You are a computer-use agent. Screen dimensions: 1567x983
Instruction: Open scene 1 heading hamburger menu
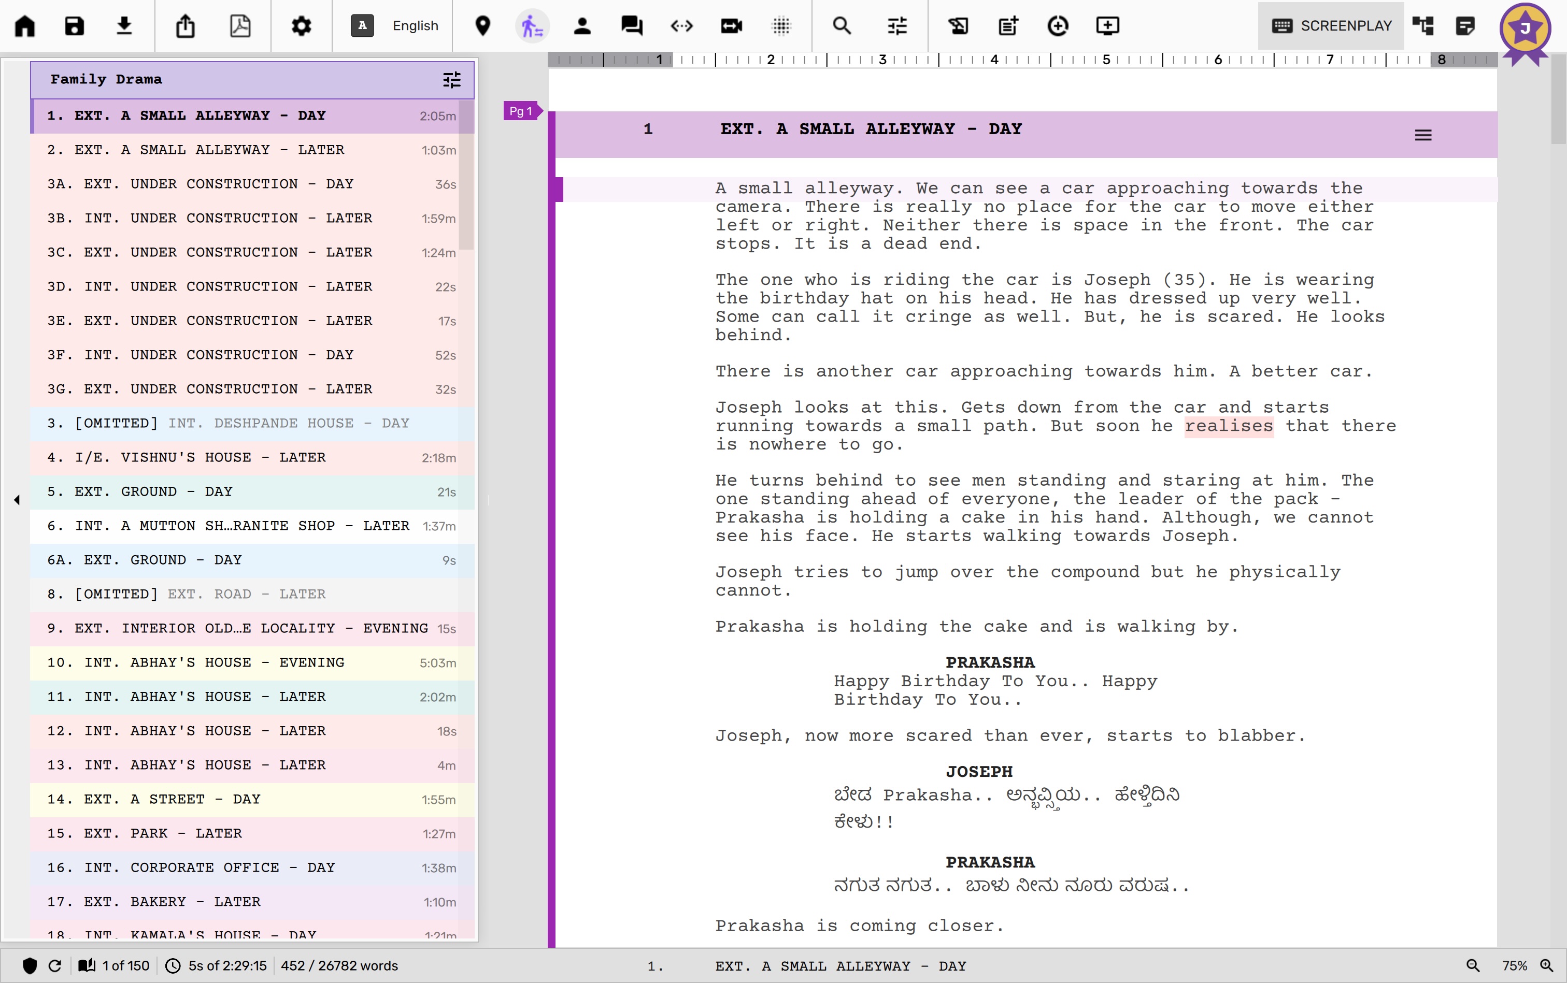(1422, 135)
